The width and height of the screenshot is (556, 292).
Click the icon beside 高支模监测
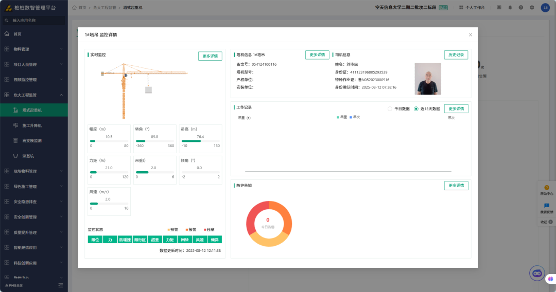[15, 140]
